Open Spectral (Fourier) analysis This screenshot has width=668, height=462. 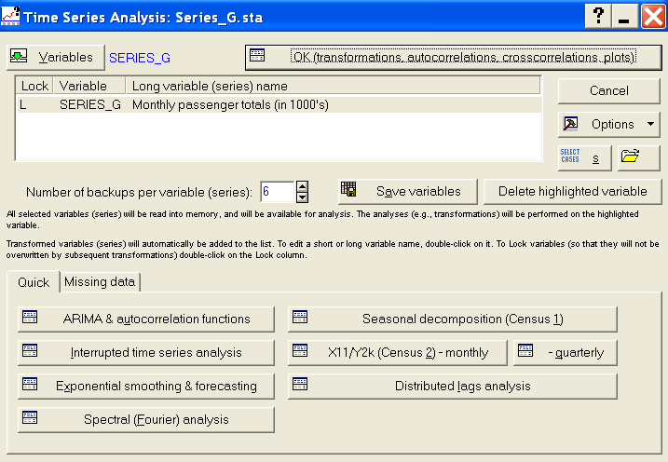tap(146, 420)
